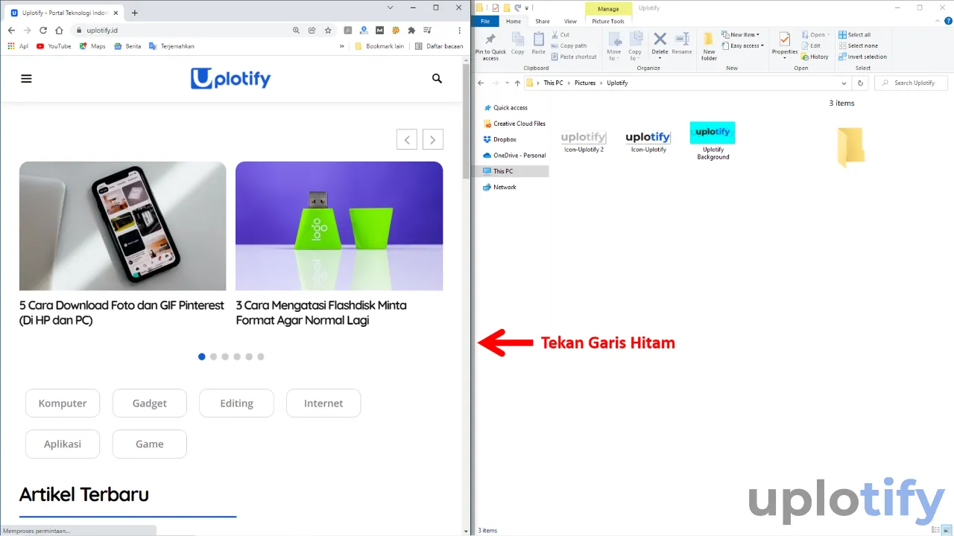Create New folder from Explorer ribbon
This screenshot has height=536, width=954.
(x=709, y=46)
